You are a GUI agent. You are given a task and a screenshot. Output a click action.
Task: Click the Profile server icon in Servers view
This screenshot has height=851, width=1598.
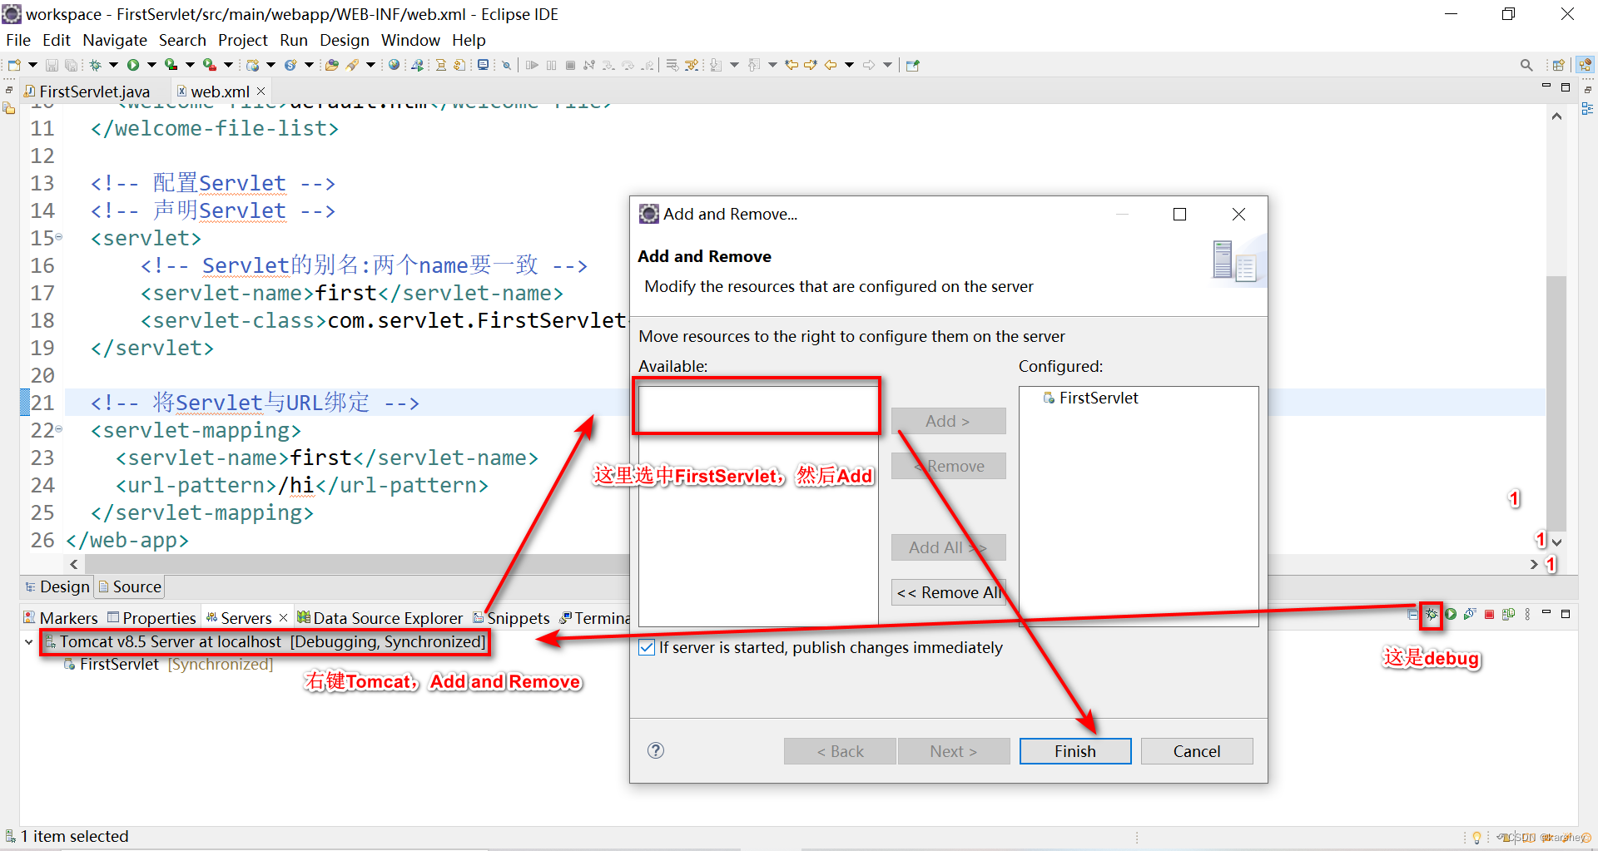coord(1470,614)
